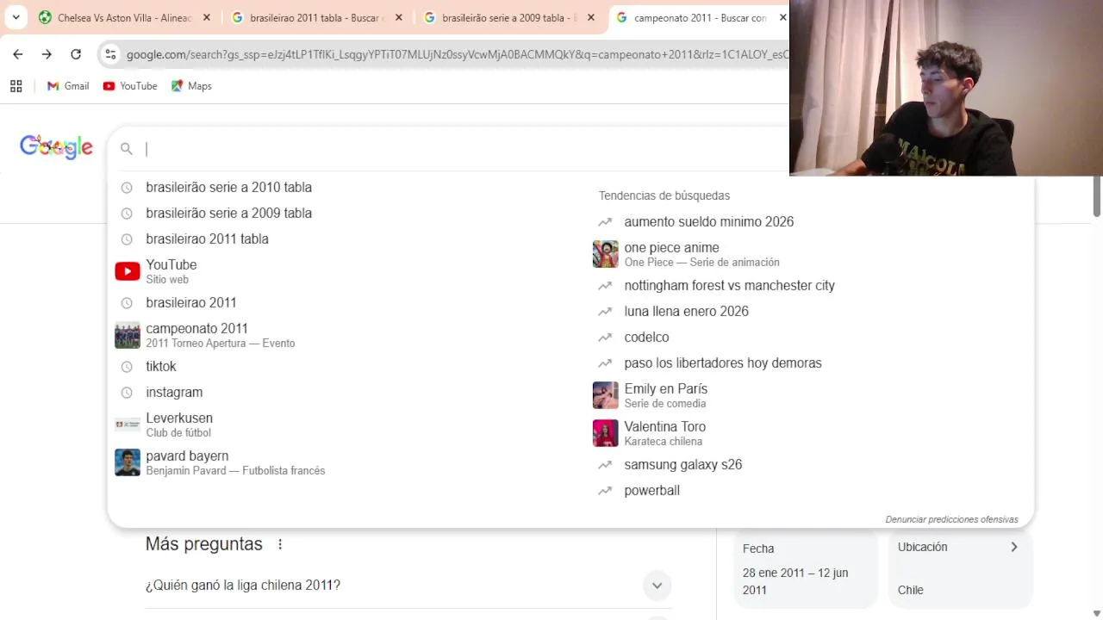Click the page vertical scrollbar
1103x620 pixels.
(x=1097, y=196)
